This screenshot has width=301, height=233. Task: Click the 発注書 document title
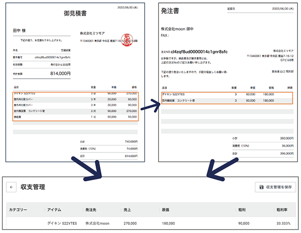click(x=170, y=11)
